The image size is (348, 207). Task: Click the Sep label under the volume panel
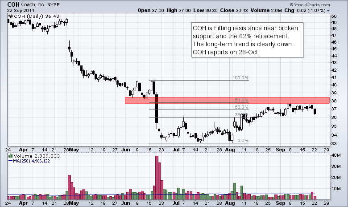click(x=281, y=203)
